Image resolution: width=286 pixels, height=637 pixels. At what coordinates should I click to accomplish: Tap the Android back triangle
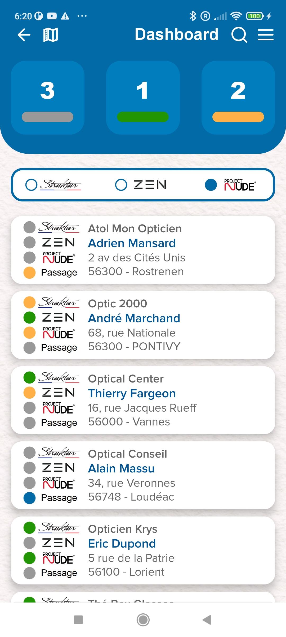pos(207,620)
